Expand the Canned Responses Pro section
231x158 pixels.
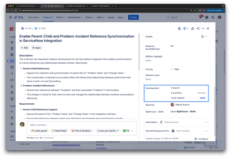[206, 131]
